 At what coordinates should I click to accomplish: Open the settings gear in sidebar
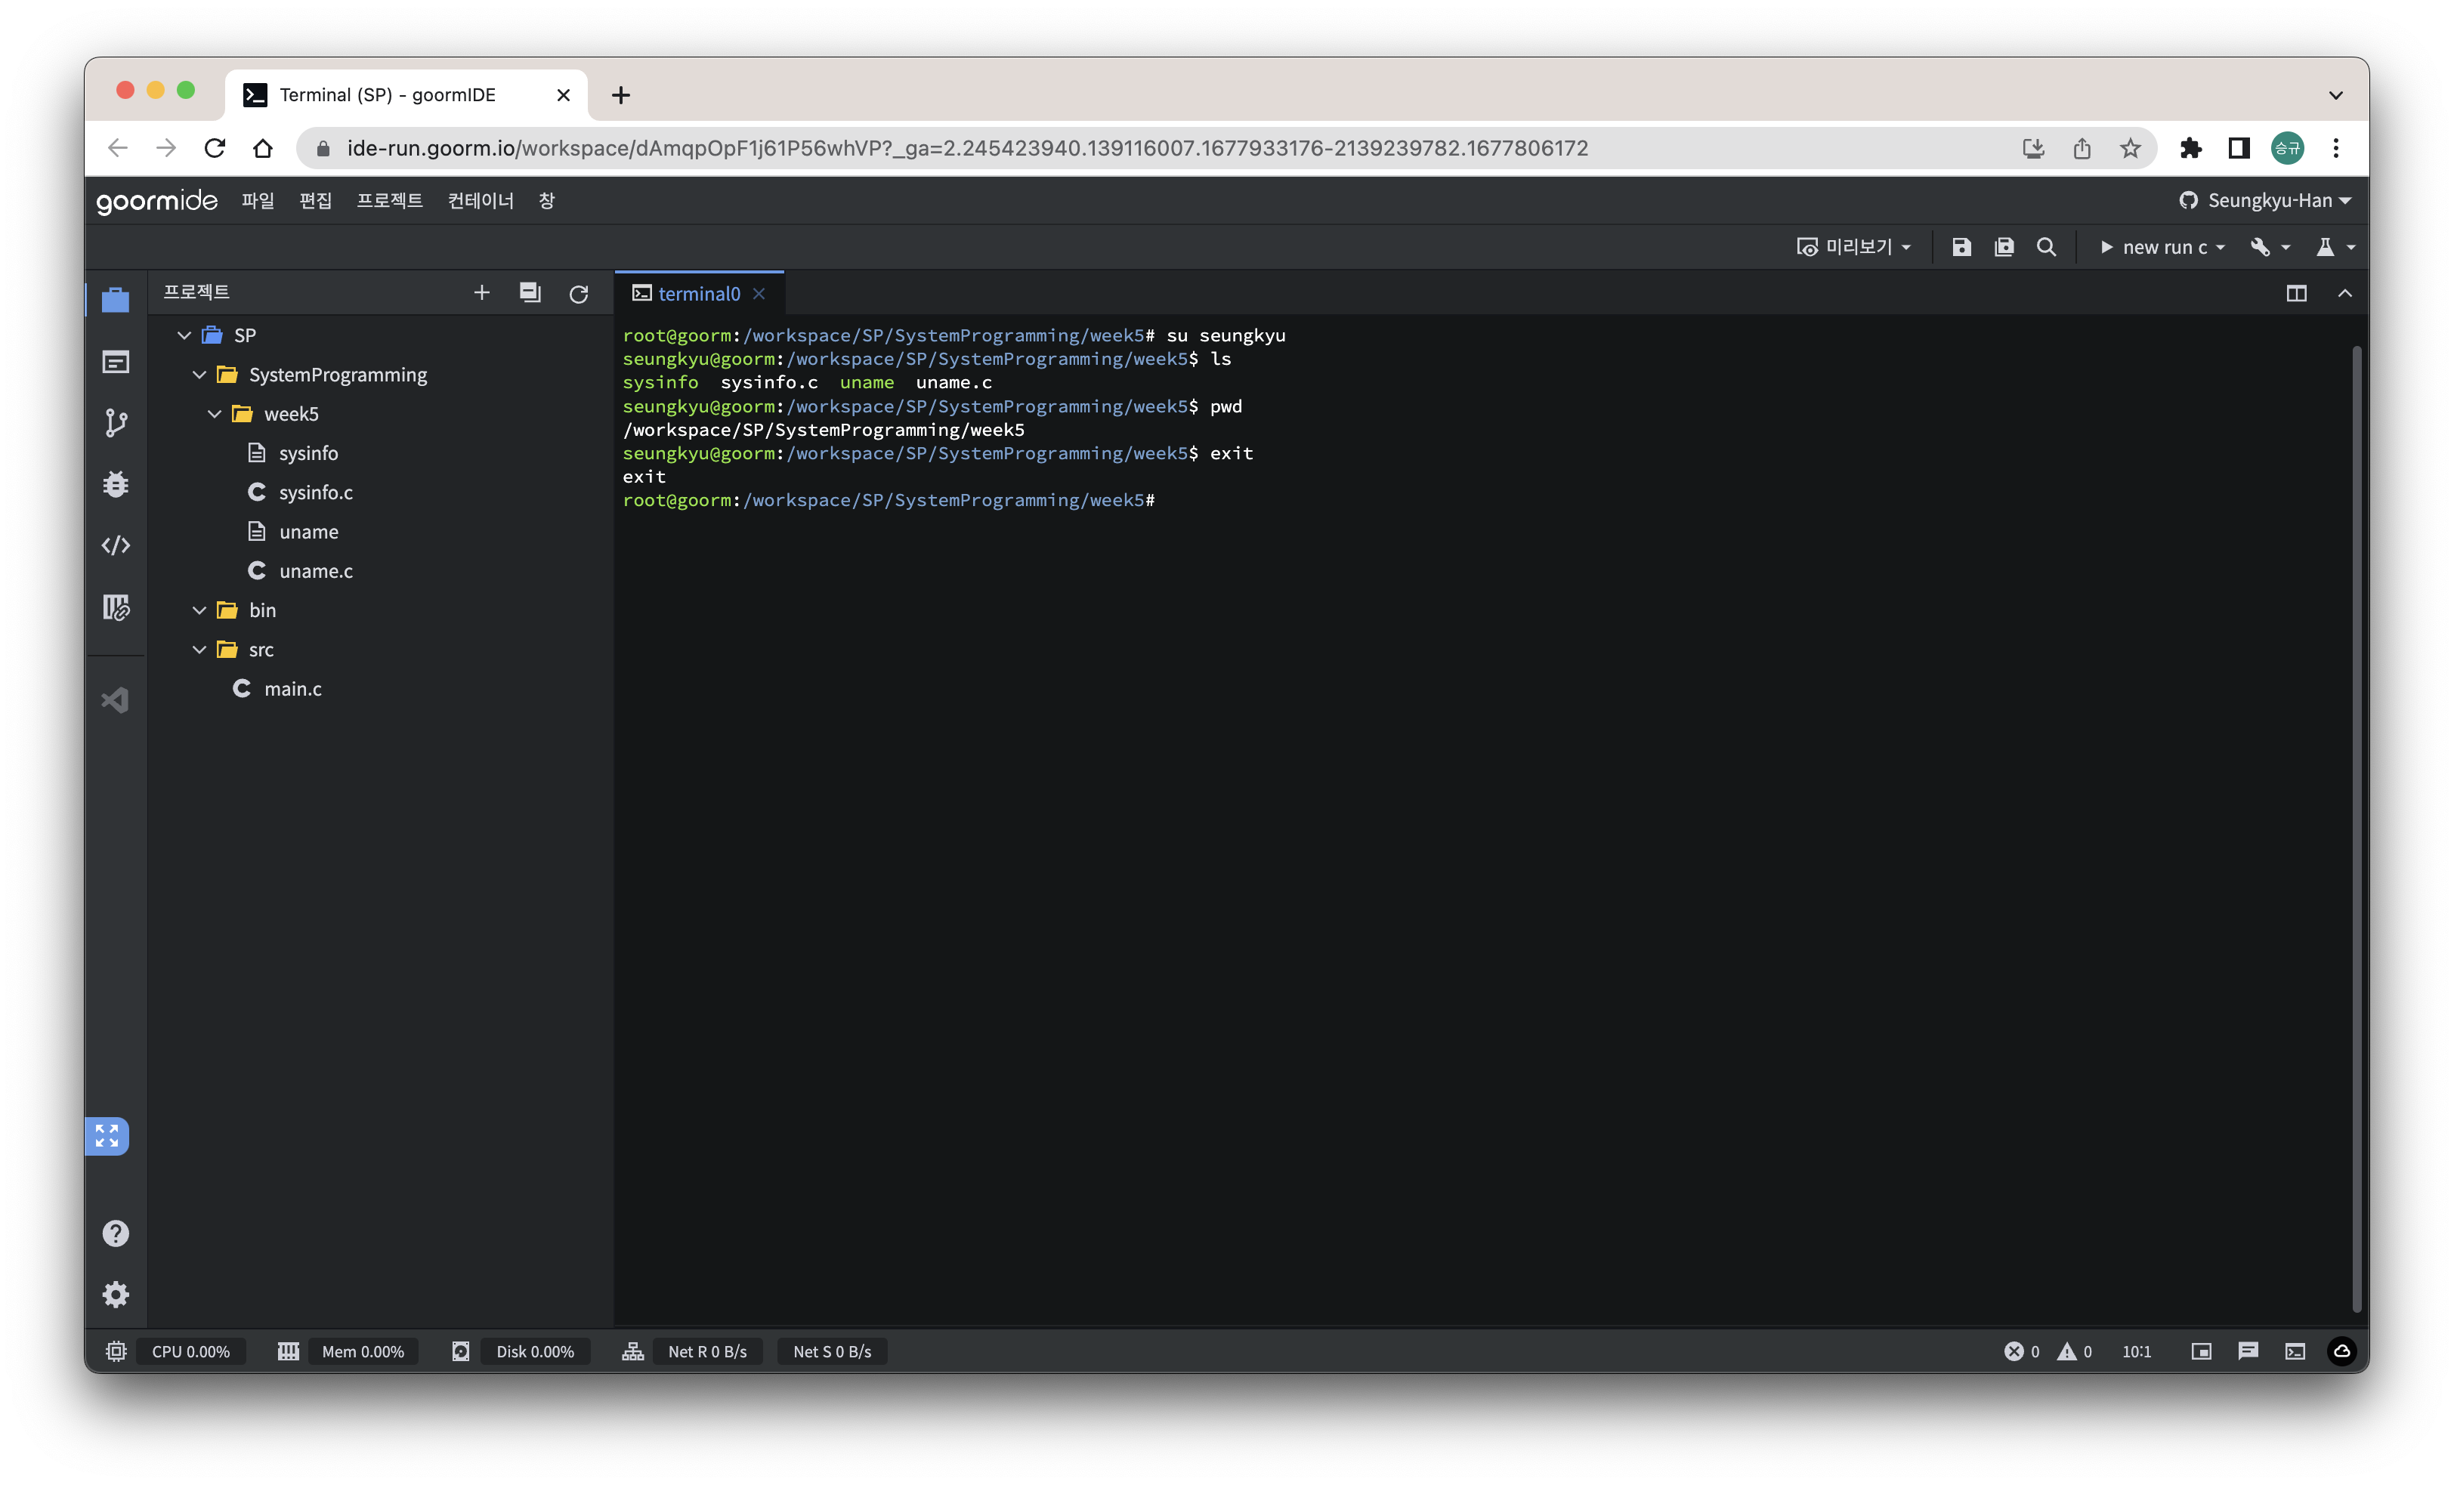click(116, 1294)
